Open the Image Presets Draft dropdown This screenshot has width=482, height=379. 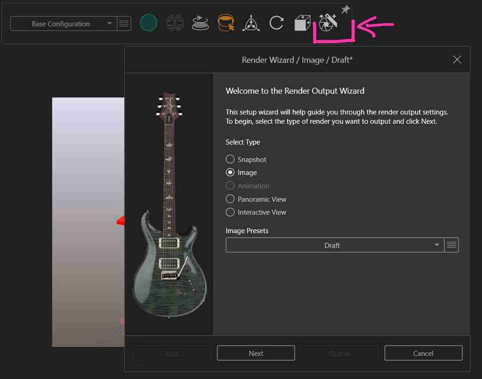pyautogui.click(x=335, y=245)
